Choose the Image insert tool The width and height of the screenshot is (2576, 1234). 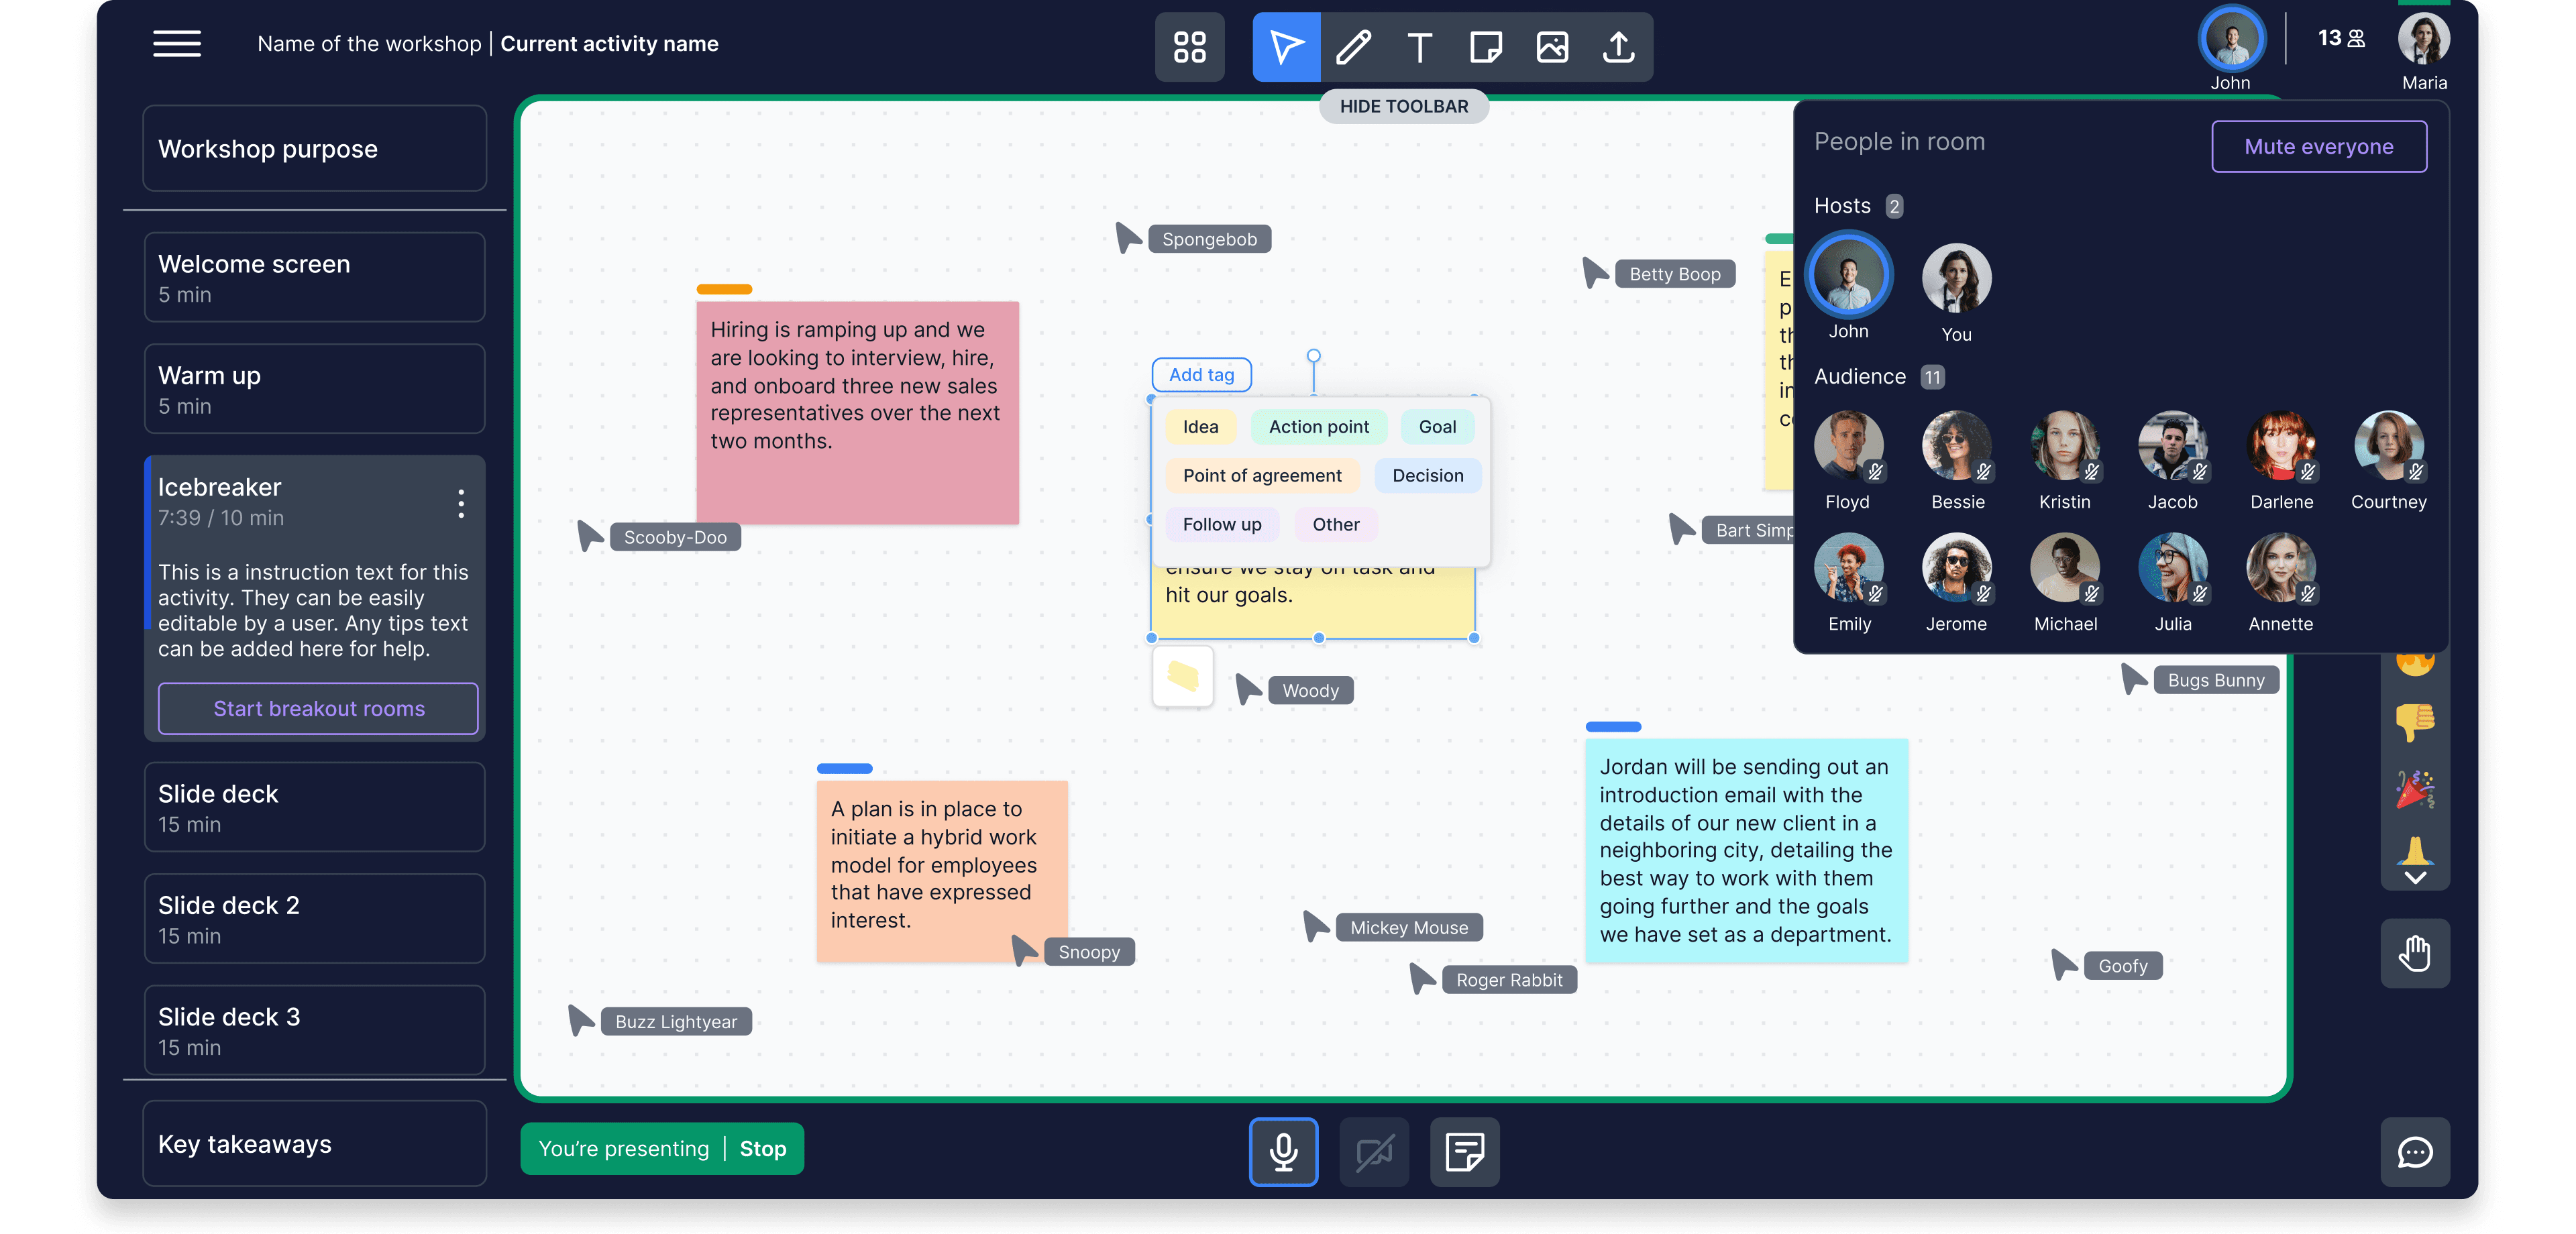[1552, 46]
